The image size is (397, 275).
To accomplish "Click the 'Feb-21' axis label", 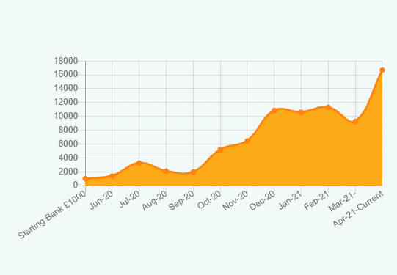I will click(x=317, y=200).
